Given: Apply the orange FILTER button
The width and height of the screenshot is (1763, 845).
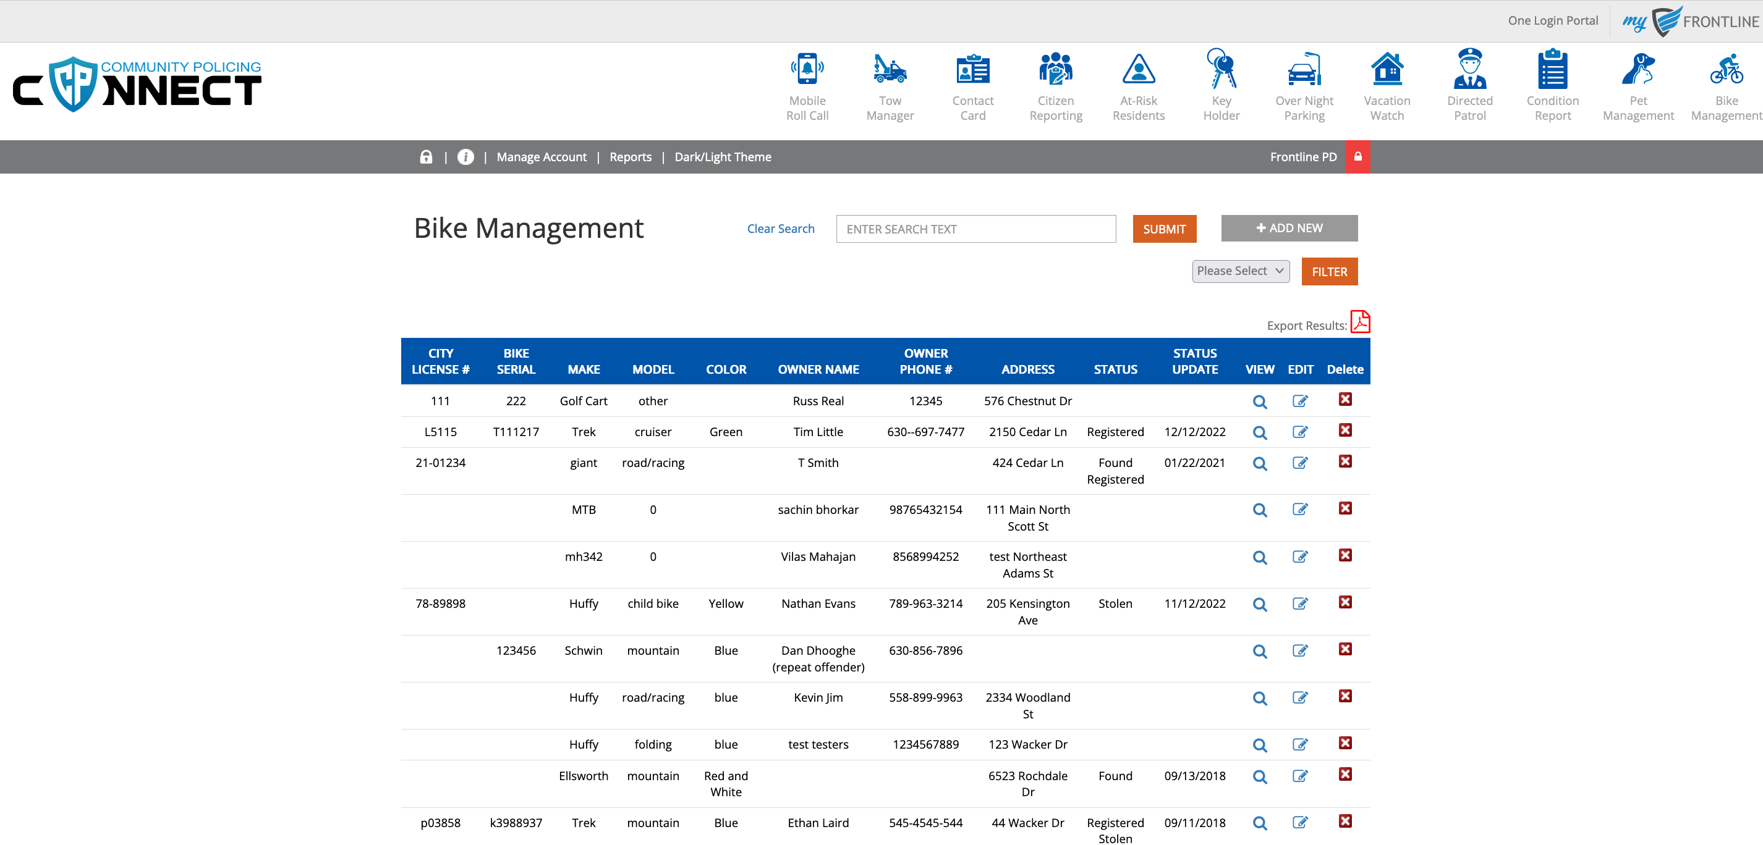Looking at the screenshot, I should tap(1328, 272).
